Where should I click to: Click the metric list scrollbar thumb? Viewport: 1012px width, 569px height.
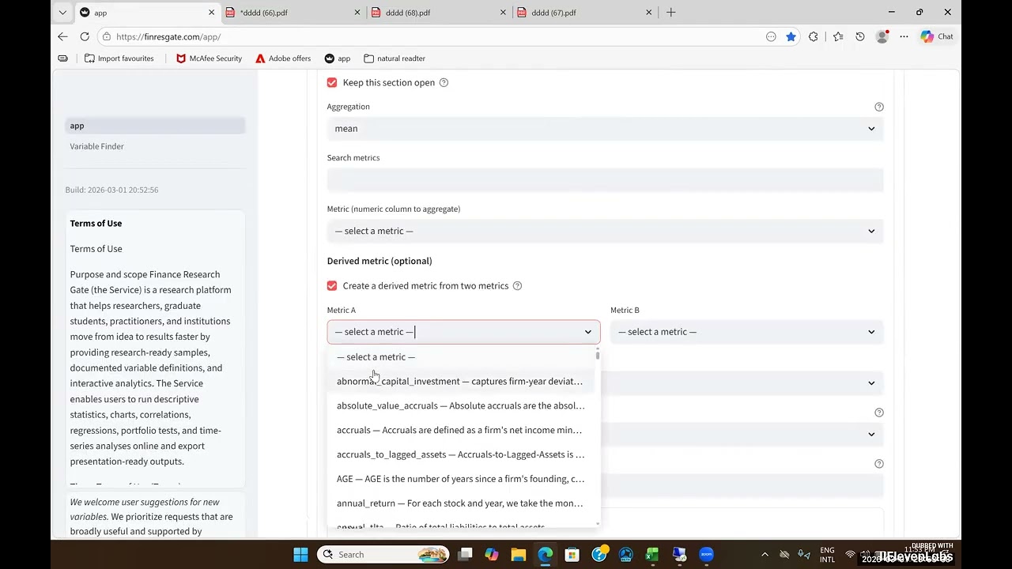point(598,355)
